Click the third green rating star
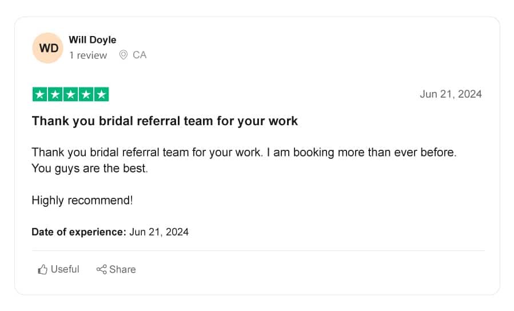The height and width of the screenshot is (311, 514). click(x=70, y=94)
